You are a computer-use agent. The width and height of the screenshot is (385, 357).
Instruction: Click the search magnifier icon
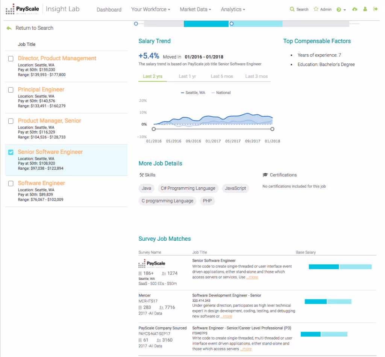point(292,9)
